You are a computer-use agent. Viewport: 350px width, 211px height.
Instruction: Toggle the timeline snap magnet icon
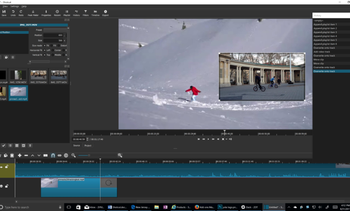coord(53,155)
